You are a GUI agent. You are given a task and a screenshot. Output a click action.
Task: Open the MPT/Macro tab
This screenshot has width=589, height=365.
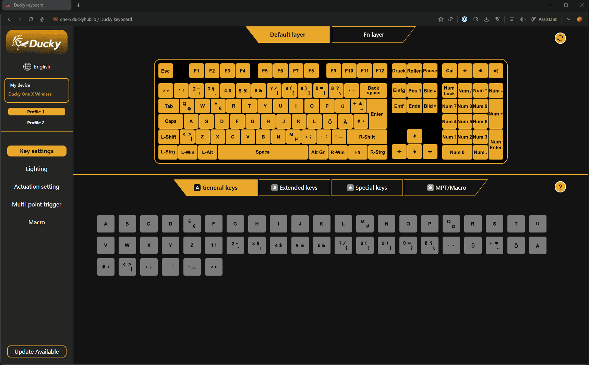(446, 188)
